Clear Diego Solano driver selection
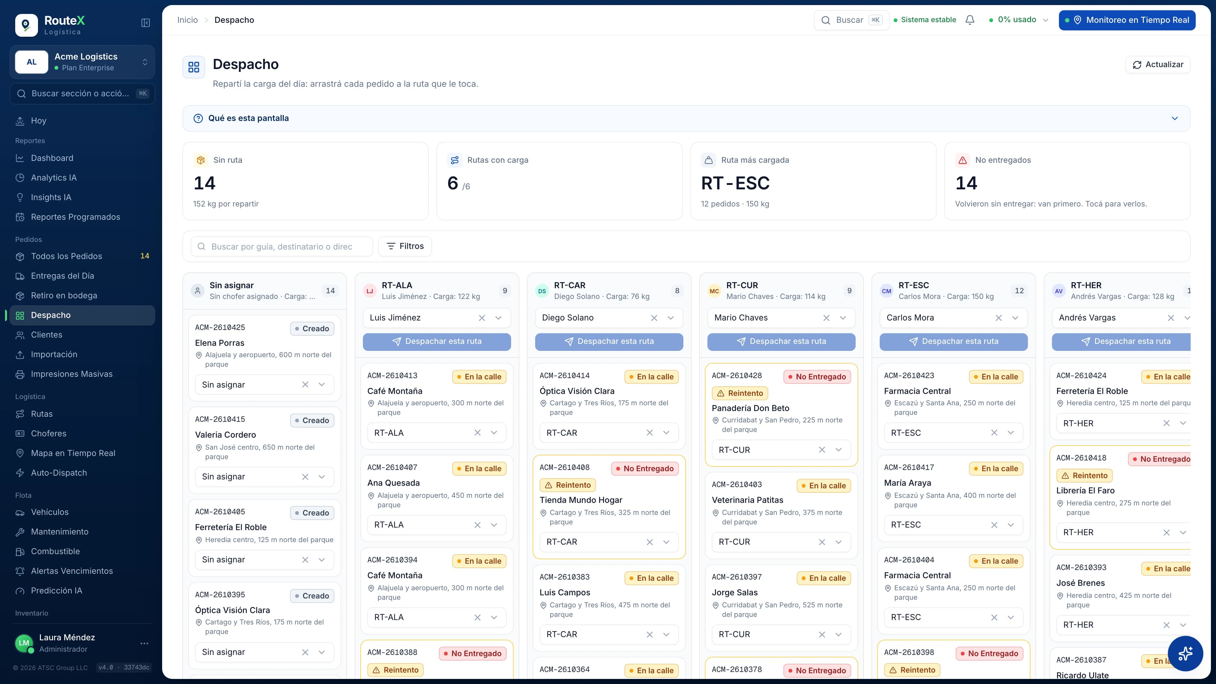This screenshot has width=1216, height=684. point(654,318)
